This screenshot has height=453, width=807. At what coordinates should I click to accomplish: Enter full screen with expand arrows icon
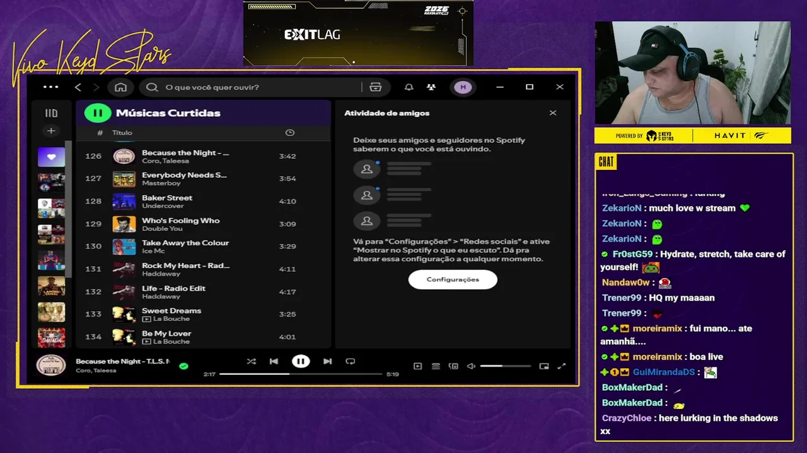click(562, 366)
